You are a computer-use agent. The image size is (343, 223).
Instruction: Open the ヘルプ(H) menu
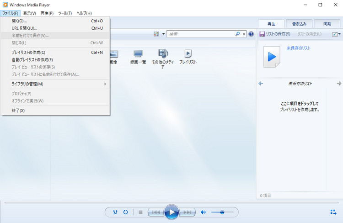point(84,13)
